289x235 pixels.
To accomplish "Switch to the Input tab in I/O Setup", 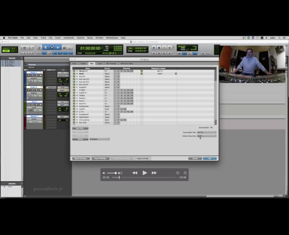I will (74, 63).
